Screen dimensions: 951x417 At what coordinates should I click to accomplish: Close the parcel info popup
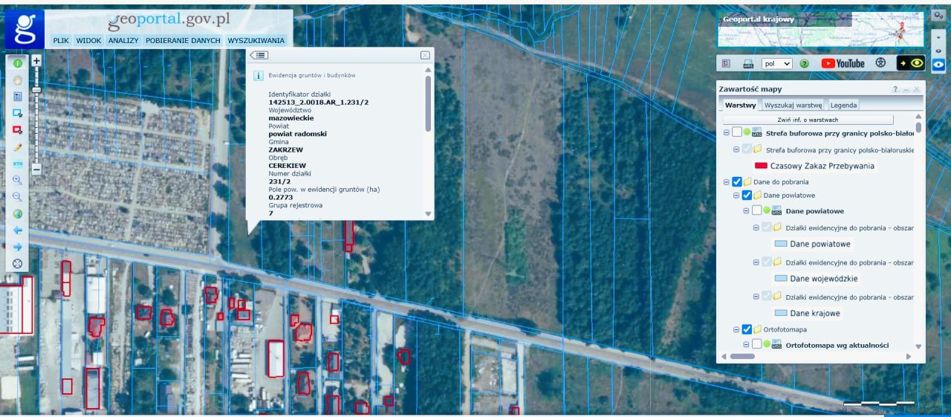[425, 55]
